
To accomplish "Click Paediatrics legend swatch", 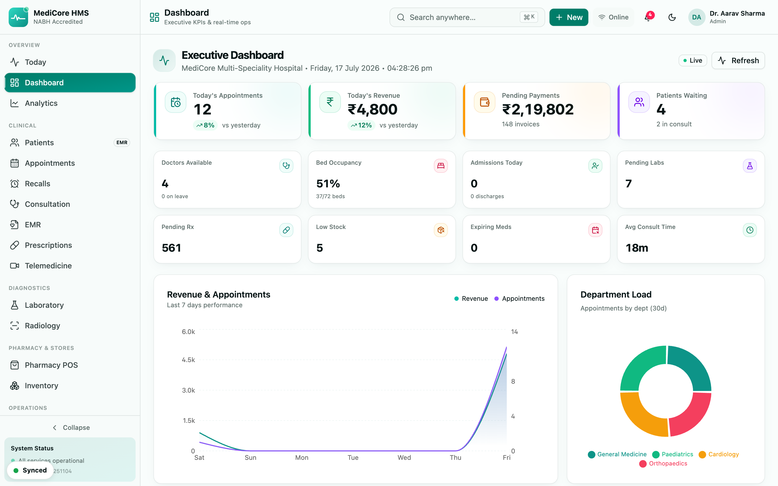I will 656,454.
